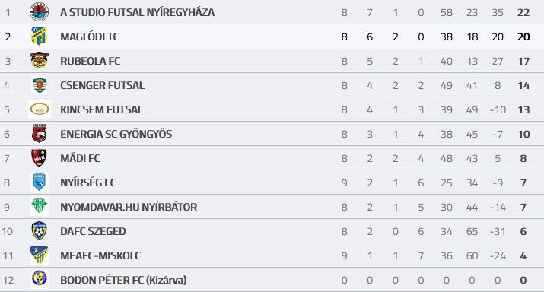Select the highlighted Maglódi TC row's 20 points

pyautogui.click(x=523, y=36)
